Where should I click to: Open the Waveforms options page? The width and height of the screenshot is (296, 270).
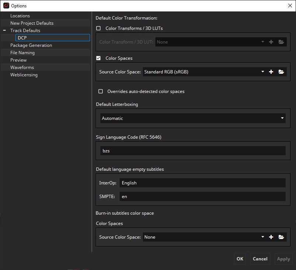tap(22, 67)
